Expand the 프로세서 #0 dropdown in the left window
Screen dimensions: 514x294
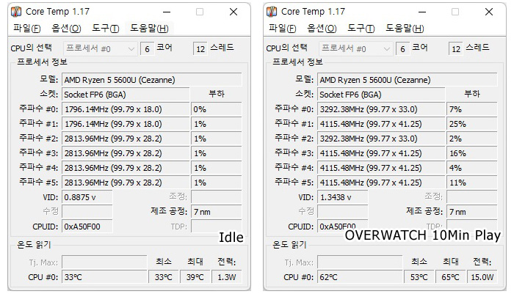click(x=104, y=48)
